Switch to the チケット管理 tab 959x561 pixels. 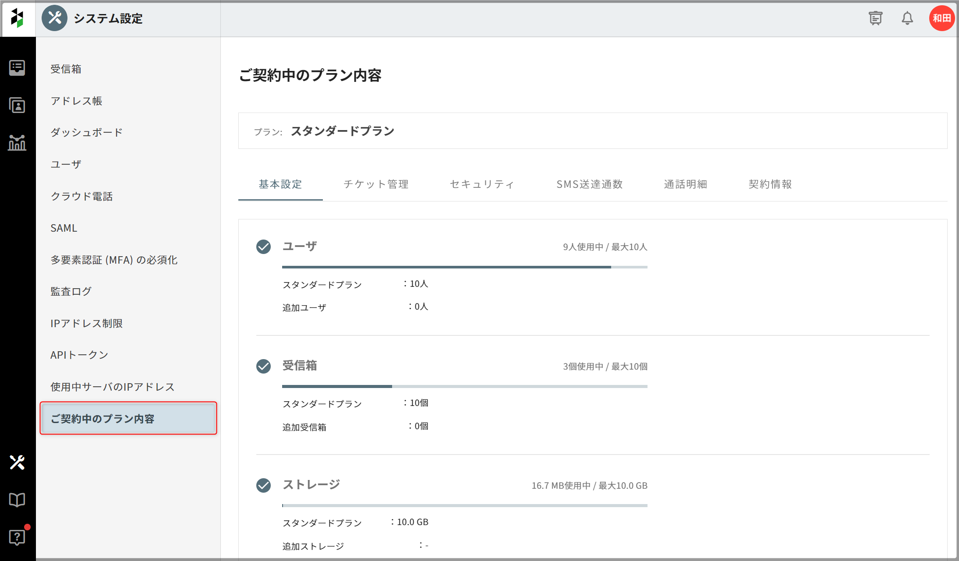tap(376, 184)
